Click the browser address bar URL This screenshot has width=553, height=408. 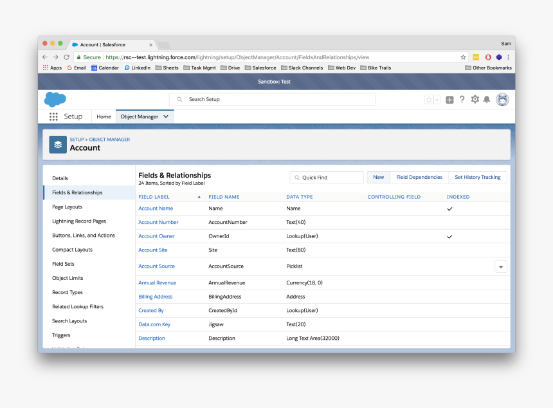pyautogui.click(x=237, y=57)
